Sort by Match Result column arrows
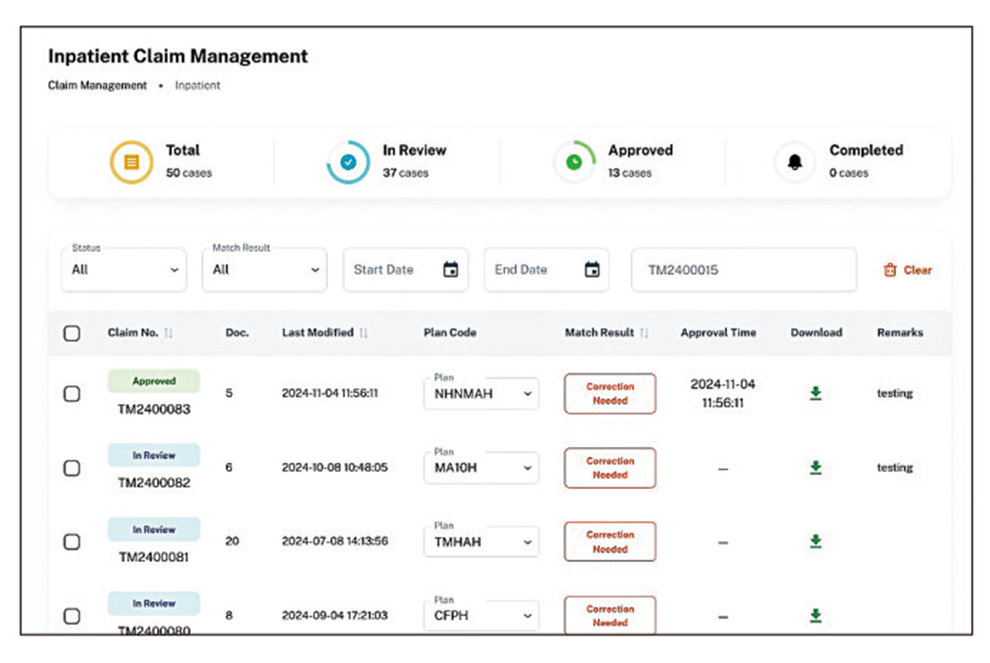The image size is (990, 663). (644, 333)
